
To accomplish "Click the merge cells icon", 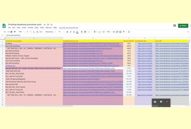I will tap(89, 32).
